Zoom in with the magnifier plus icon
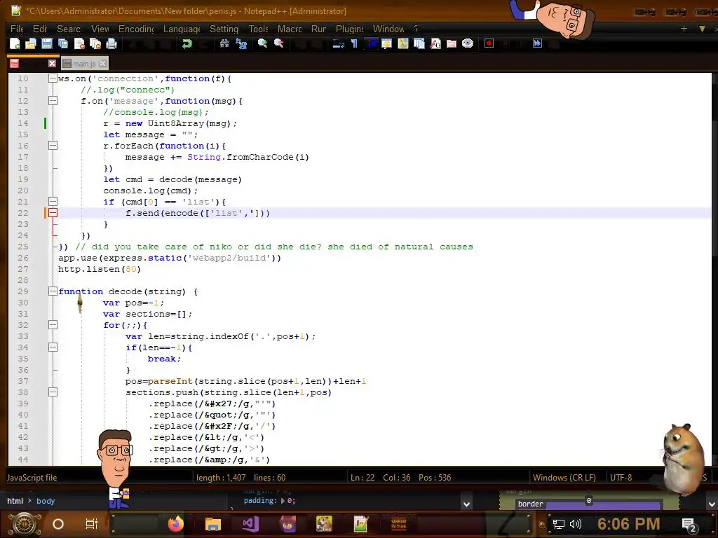Image resolution: width=718 pixels, height=538 pixels. pyautogui.click(x=262, y=43)
